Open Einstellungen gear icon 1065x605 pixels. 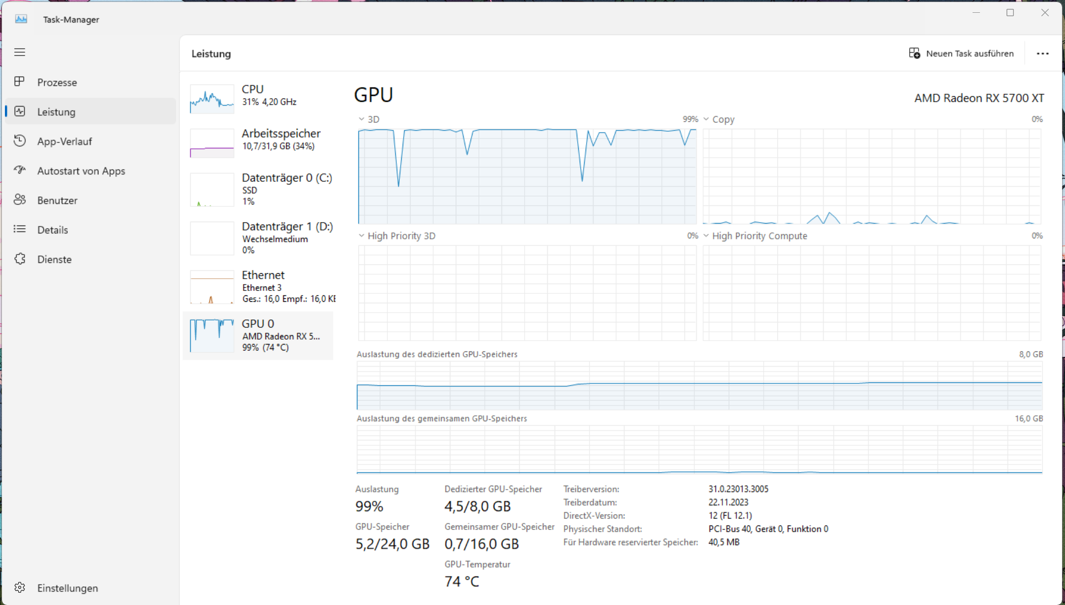(20, 588)
